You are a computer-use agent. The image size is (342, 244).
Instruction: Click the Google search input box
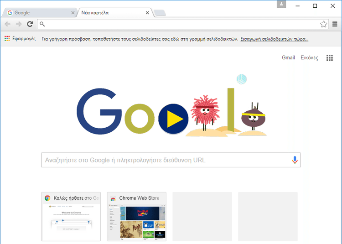click(171, 160)
